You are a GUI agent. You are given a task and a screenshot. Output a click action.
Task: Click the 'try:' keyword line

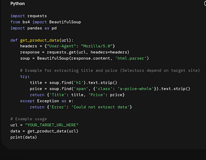(25, 77)
